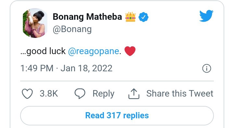Screen dimensions: 234x128
Task: Click the @Bonang handle
Action: coord(72,29)
